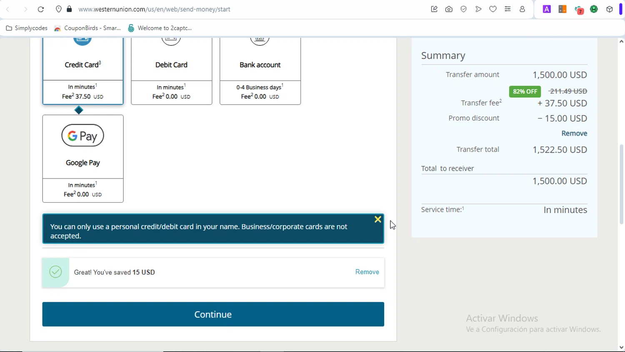Viewport: 625px width, 352px height.
Task: Select Bank account payment method
Action: click(260, 71)
